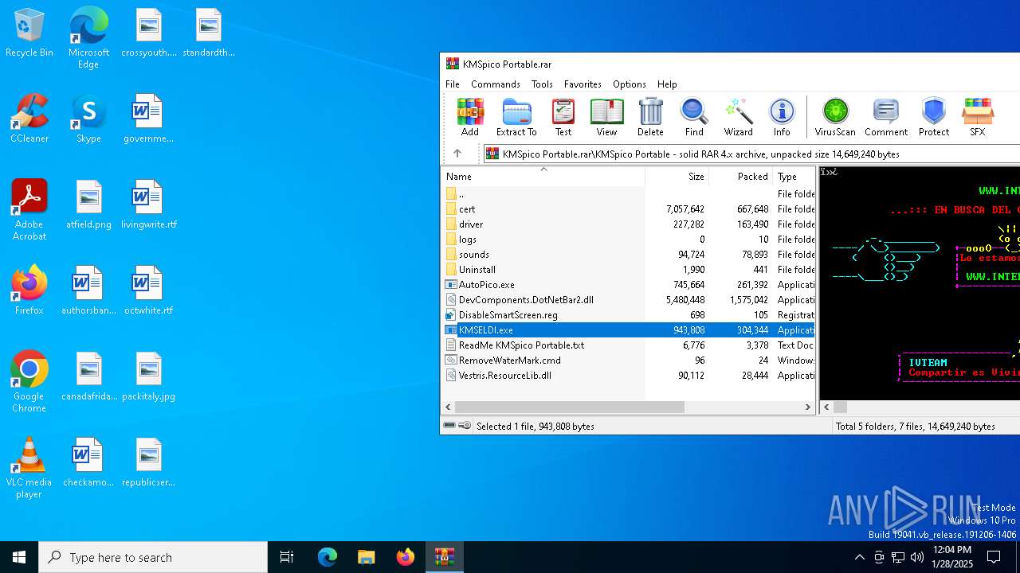The width and height of the screenshot is (1020, 573).
Task: Click the archive path address bar
Action: pos(751,154)
